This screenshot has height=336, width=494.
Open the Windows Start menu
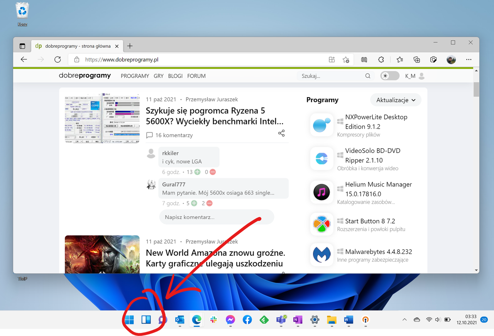(x=129, y=319)
